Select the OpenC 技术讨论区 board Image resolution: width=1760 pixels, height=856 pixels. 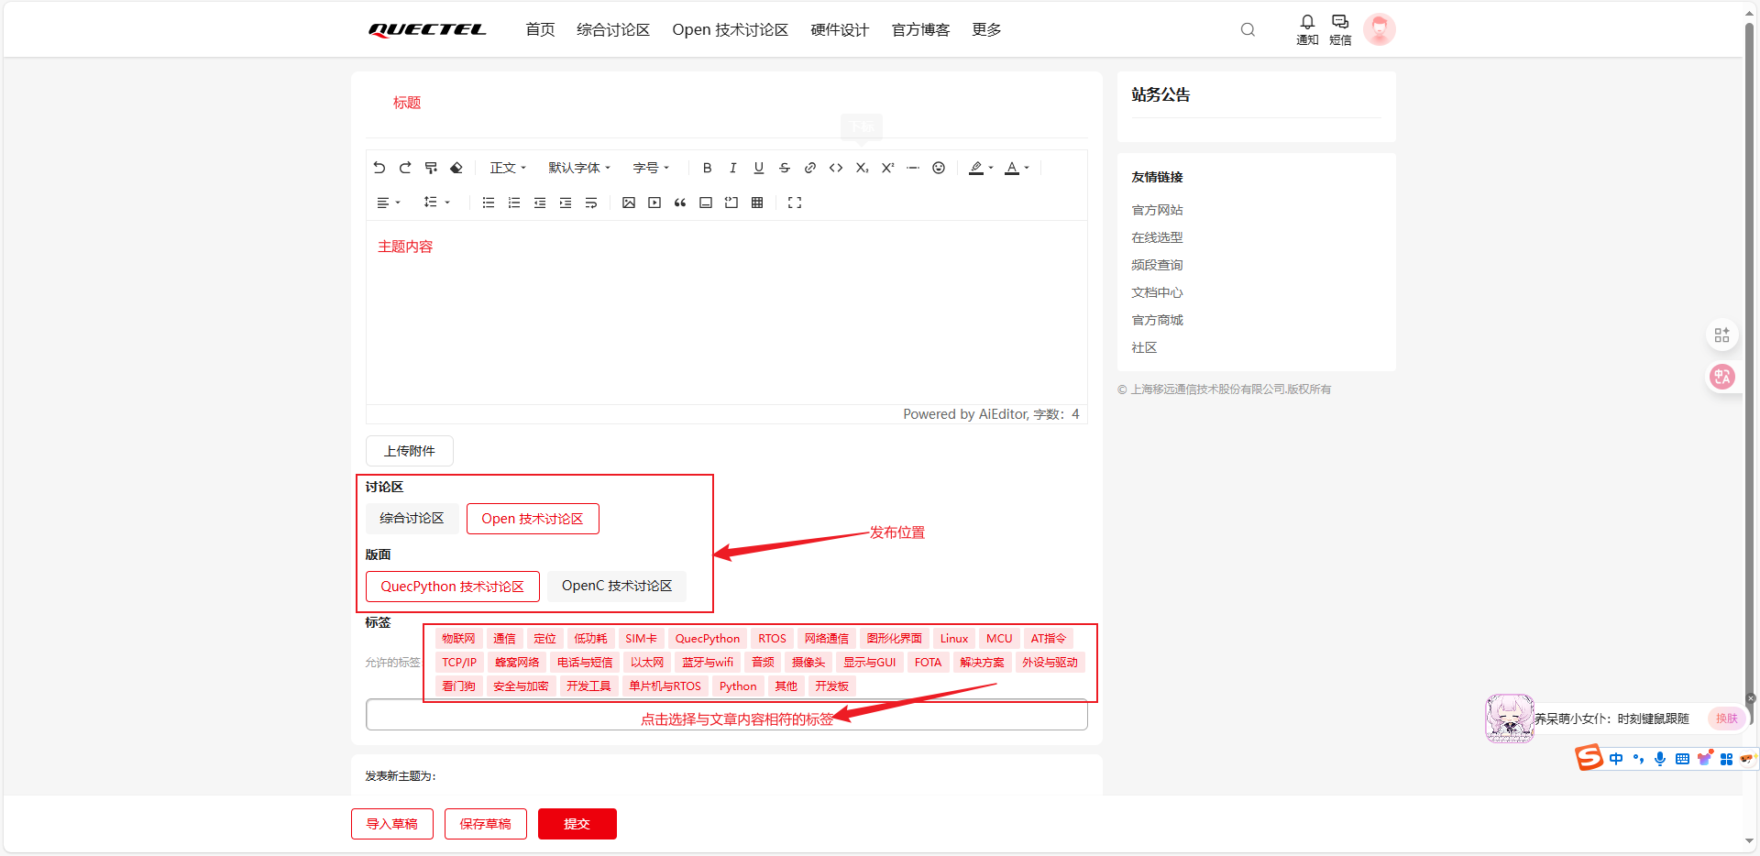pos(617,586)
